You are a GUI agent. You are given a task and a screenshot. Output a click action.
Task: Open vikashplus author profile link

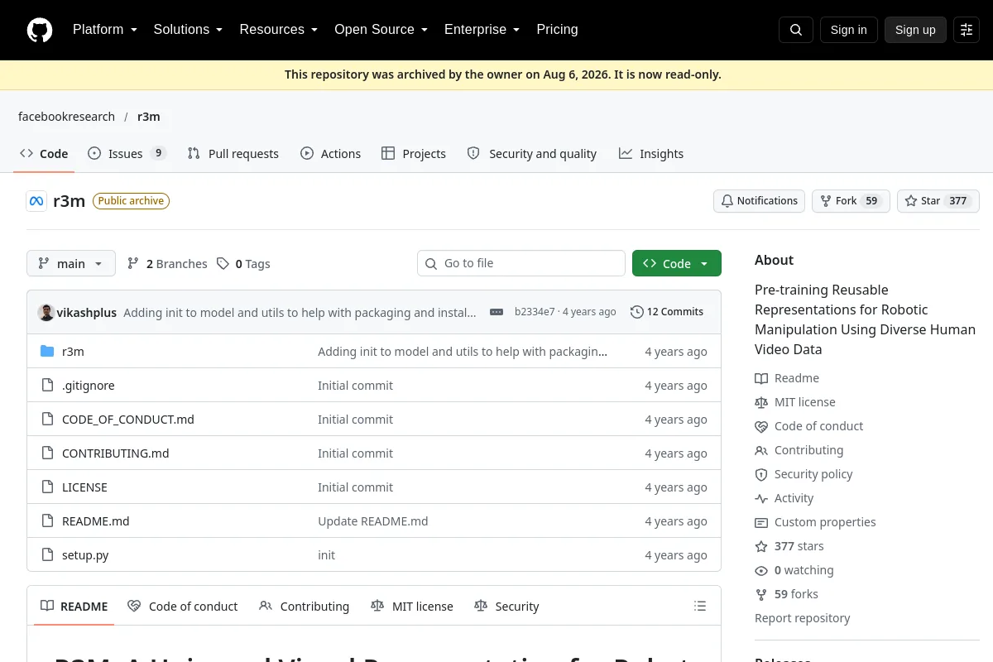pyautogui.click(x=87, y=312)
